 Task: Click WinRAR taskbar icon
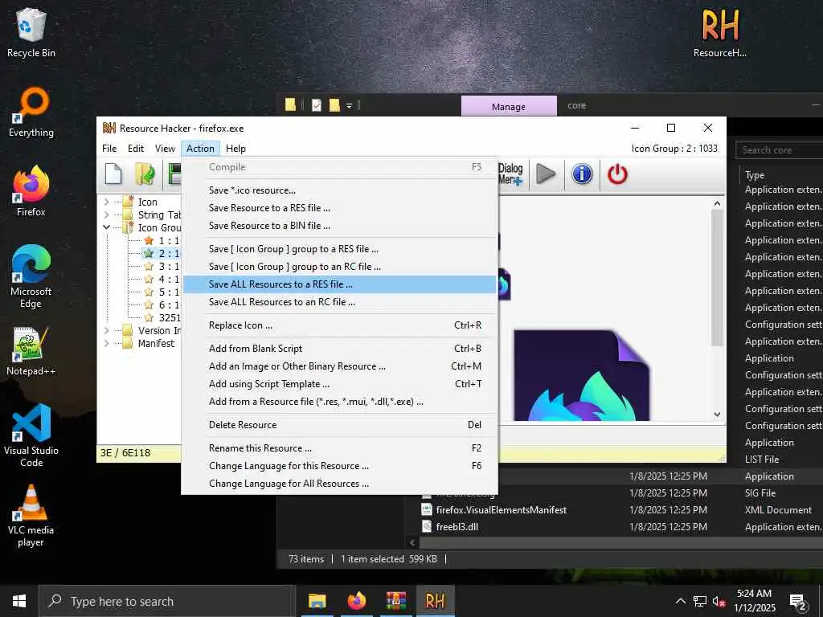tap(395, 601)
